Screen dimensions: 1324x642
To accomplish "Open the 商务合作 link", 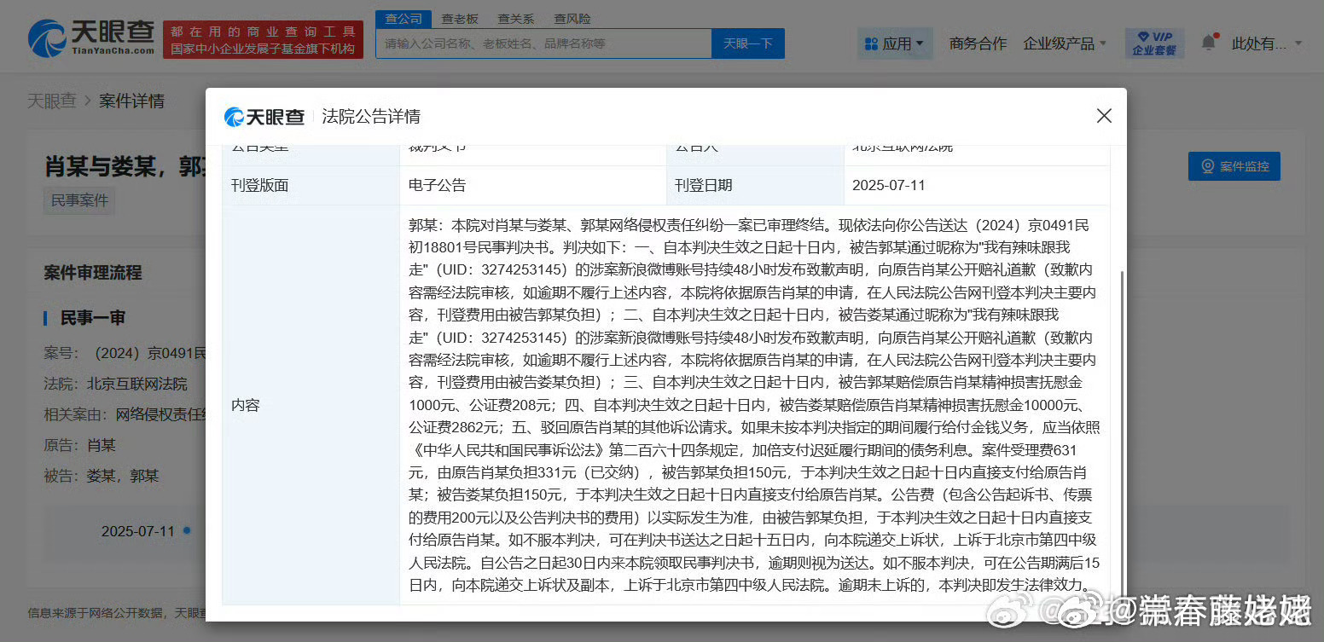I will (978, 43).
